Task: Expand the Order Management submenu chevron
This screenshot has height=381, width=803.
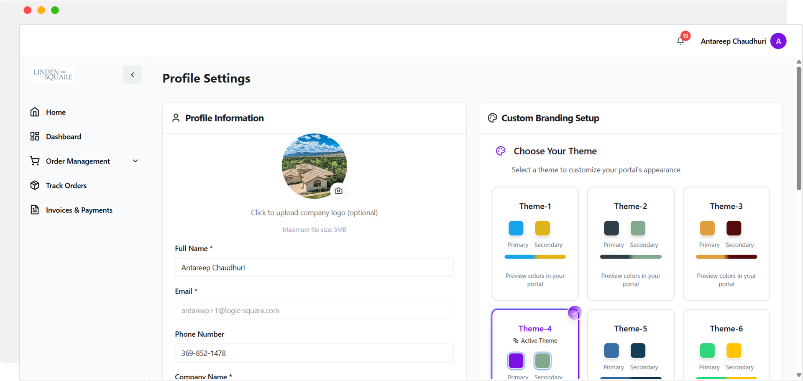Action: coord(135,161)
